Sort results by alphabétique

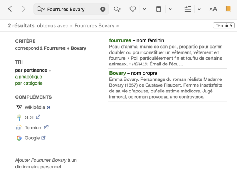[29, 77]
